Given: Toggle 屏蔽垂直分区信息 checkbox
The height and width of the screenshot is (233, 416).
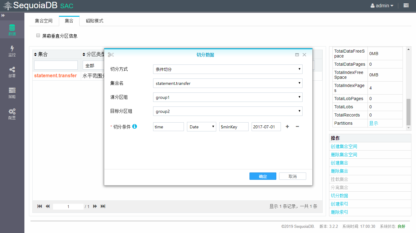Looking at the screenshot, I should (x=38, y=35).
